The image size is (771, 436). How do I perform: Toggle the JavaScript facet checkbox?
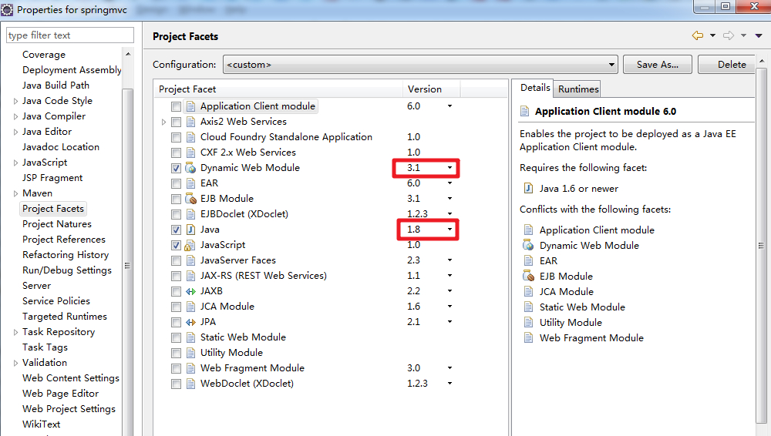[176, 245]
